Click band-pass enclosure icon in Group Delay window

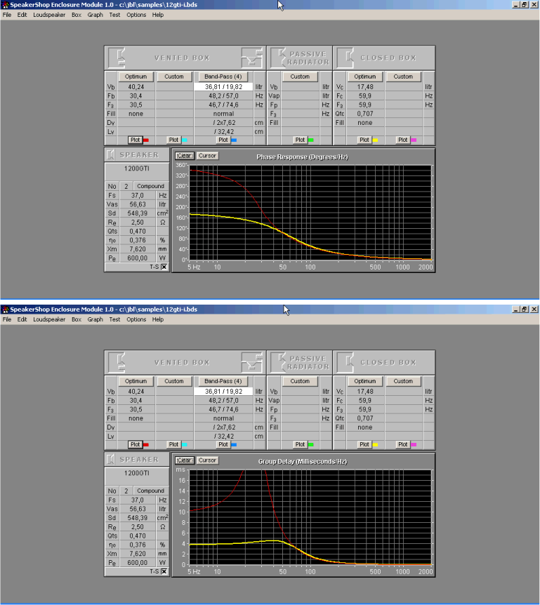click(x=251, y=362)
